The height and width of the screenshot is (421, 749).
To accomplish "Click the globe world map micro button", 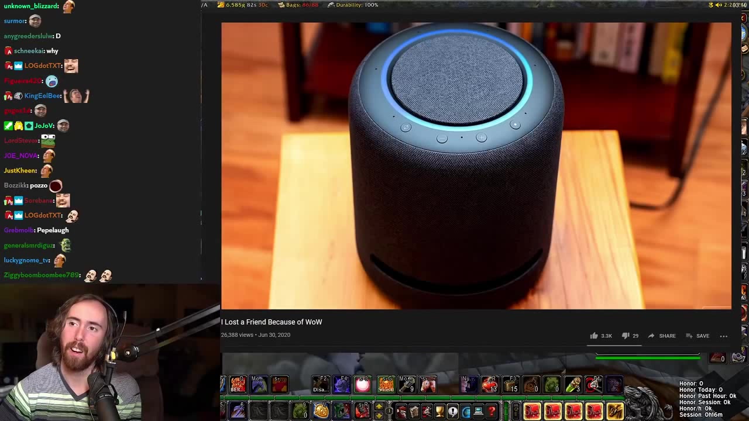I will click(x=466, y=412).
